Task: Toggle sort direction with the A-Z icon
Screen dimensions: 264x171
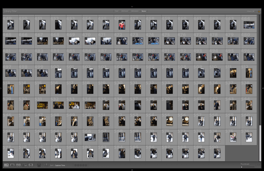Action: click(x=46, y=165)
